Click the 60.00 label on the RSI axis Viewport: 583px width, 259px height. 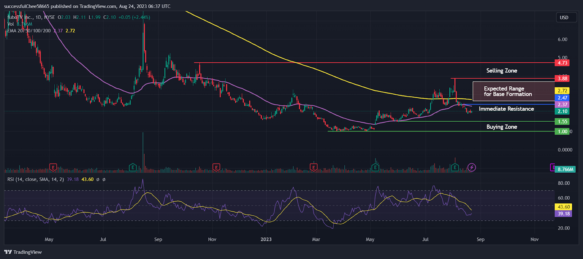(x=564, y=198)
